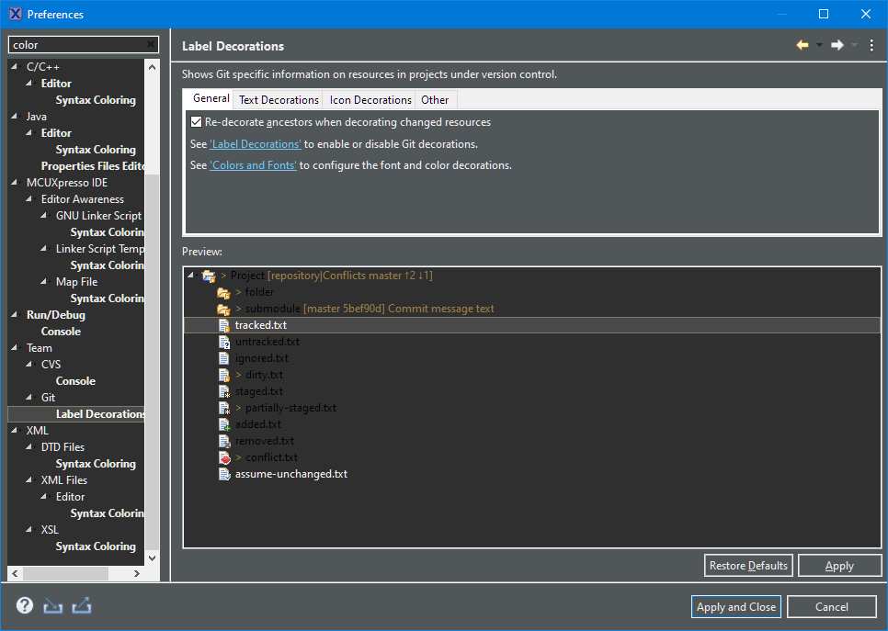Image resolution: width=888 pixels, height=631 pixels.
Task: Collapse the Team tree node
Action: pos(14,348)
